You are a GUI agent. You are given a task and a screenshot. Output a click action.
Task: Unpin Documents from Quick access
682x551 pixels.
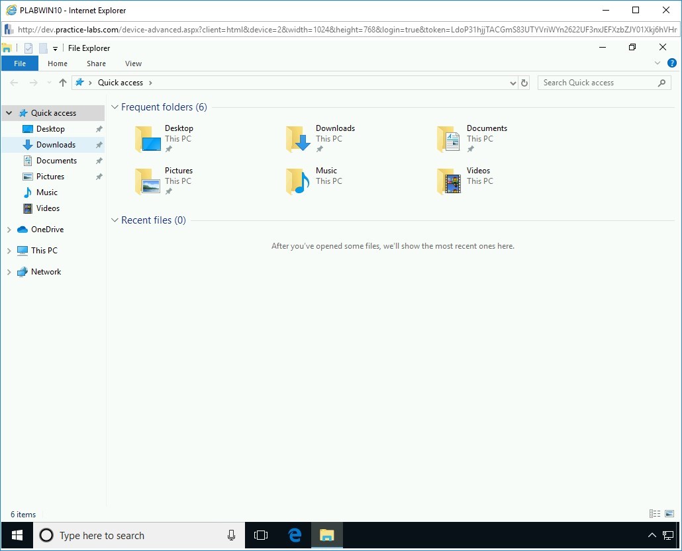click(98, 160)
